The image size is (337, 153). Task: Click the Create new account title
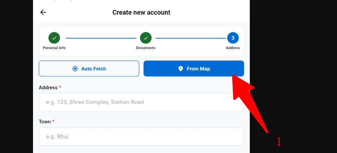coord(141,13)
